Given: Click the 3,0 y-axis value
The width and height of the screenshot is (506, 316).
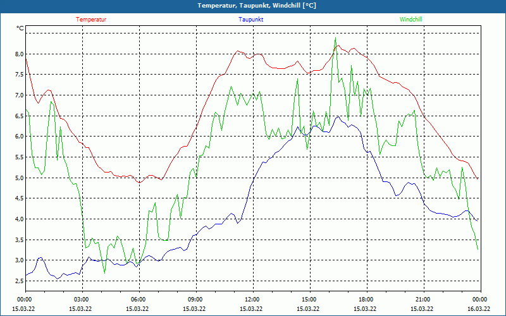Looking at the screenshot, I should (20, 260).
